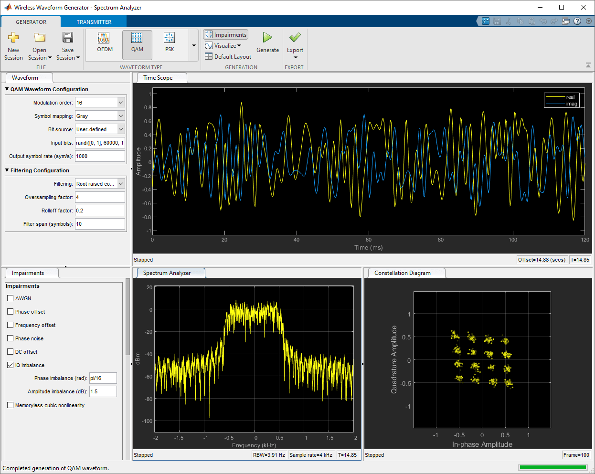Create a New Session
The image size is (595, 474).
13,44
